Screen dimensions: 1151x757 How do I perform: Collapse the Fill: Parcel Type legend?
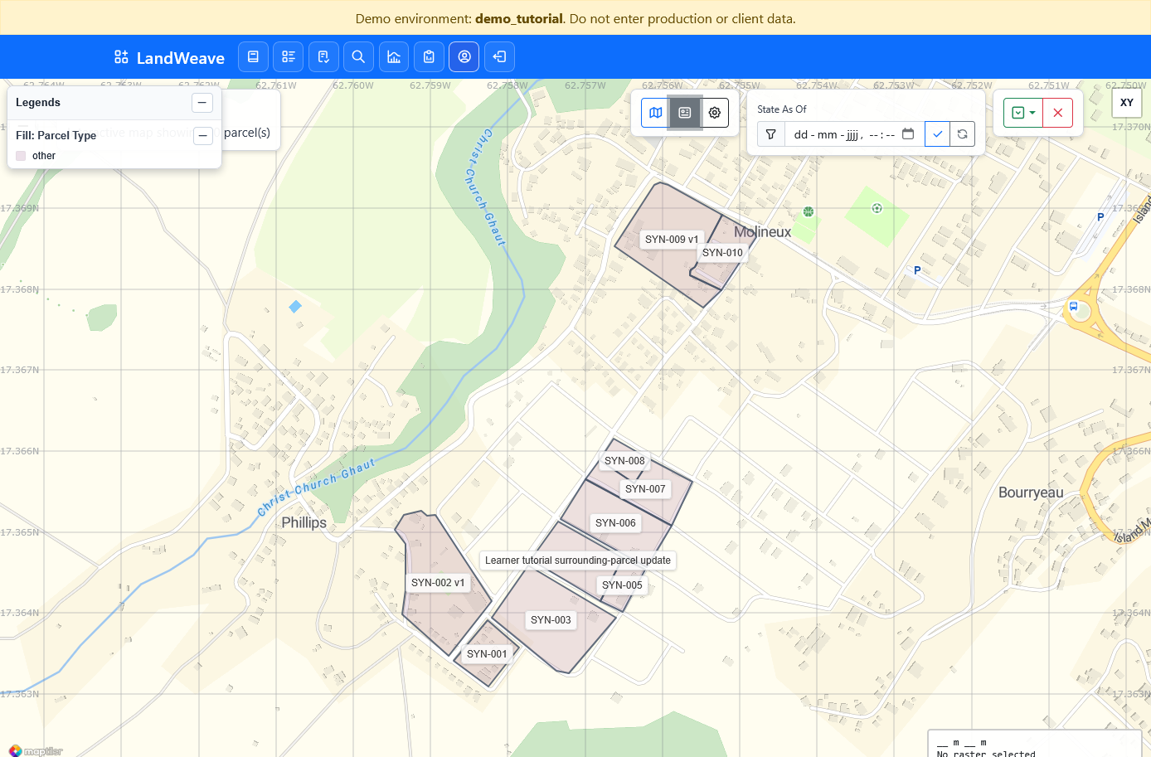click(x=203, y=136)
